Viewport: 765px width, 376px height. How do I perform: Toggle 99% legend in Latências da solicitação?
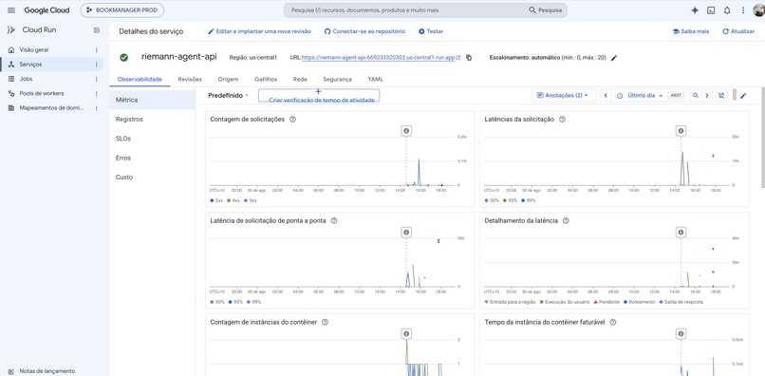coord(530,200)
